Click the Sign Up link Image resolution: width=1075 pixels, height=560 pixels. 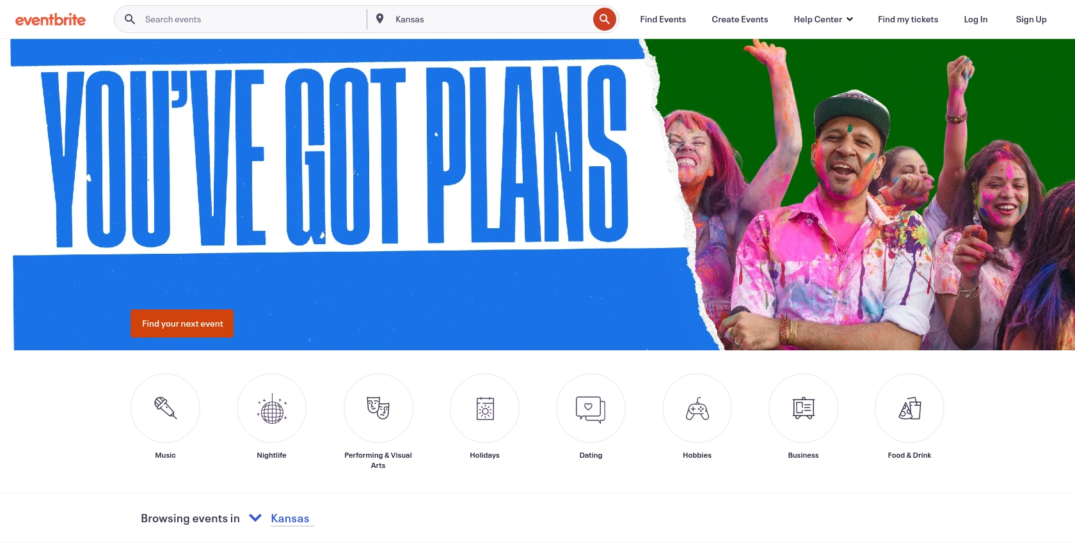1031,19
